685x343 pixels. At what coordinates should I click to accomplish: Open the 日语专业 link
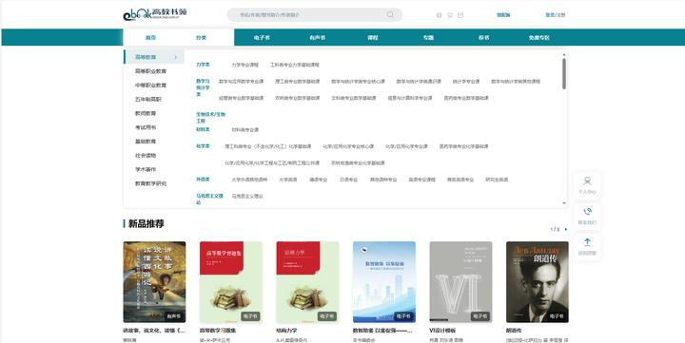[348, 180]
